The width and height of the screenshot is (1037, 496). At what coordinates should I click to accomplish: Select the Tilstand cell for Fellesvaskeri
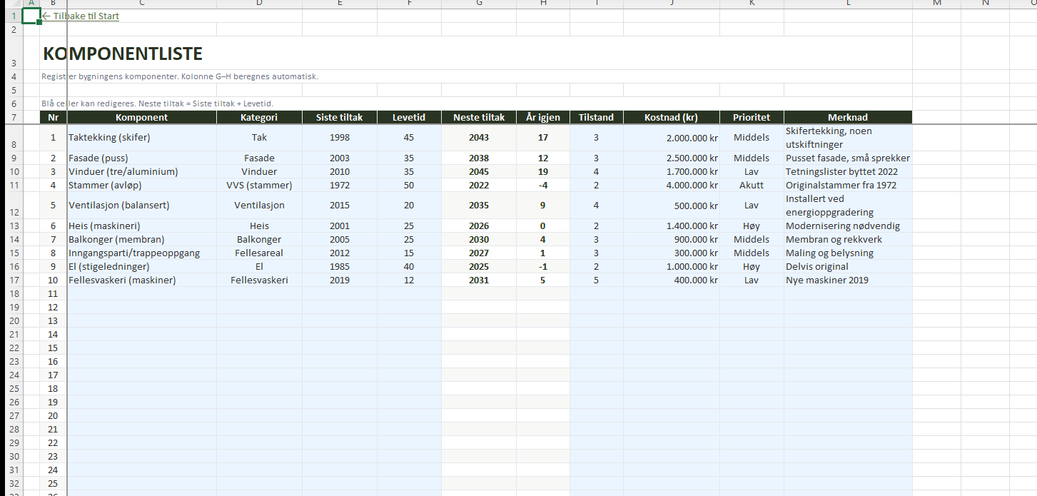pyautogui.click(x=596, y=280)
